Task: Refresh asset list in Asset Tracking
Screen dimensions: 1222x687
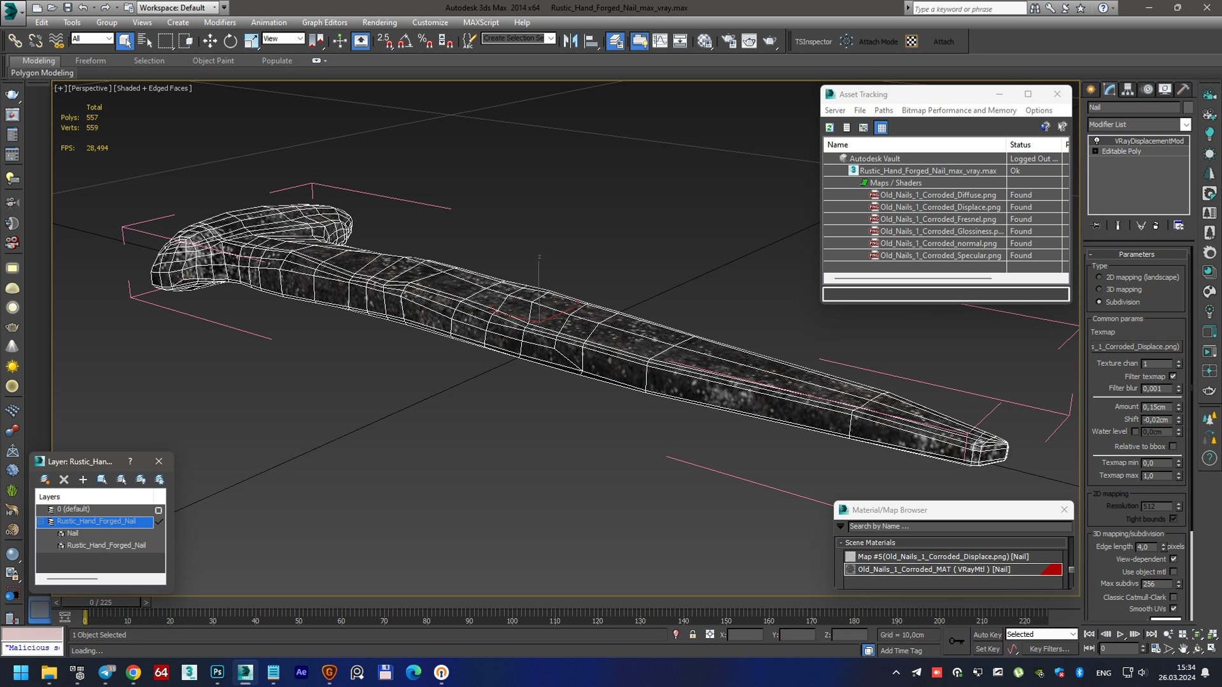Action: (829, 128)
